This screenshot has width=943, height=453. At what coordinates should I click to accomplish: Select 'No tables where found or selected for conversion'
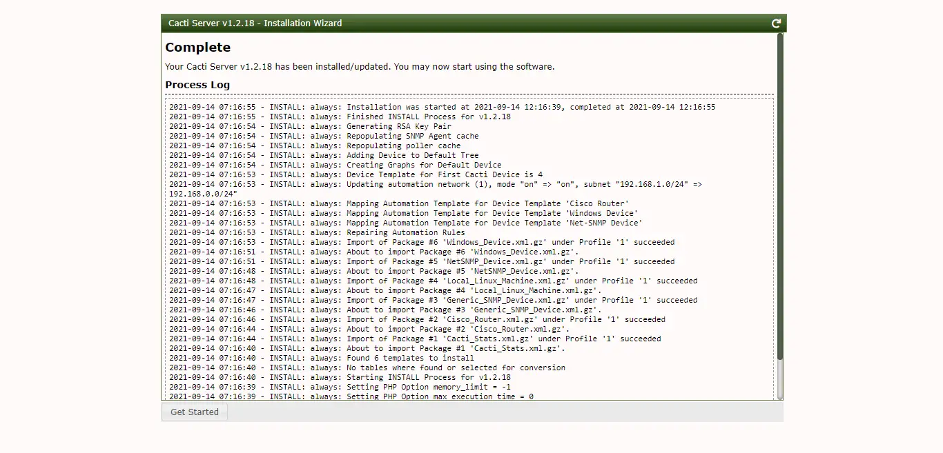click(x=367, y=368)
